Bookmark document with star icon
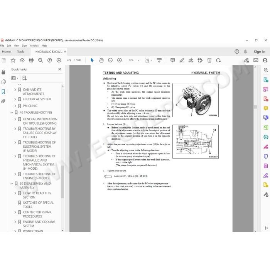 coord(13,60)
